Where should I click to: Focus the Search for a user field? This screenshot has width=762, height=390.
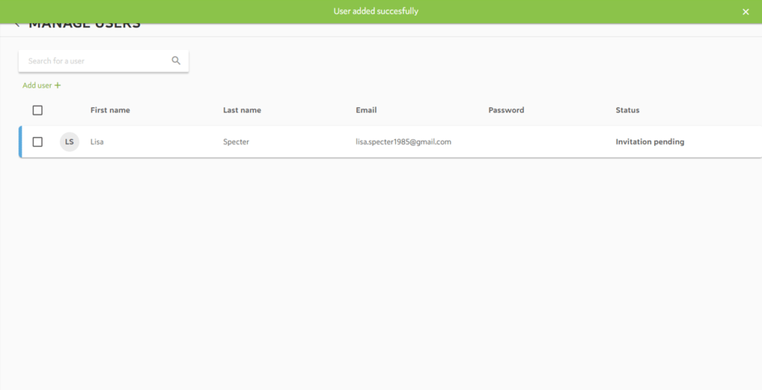[x=103, y=61]
